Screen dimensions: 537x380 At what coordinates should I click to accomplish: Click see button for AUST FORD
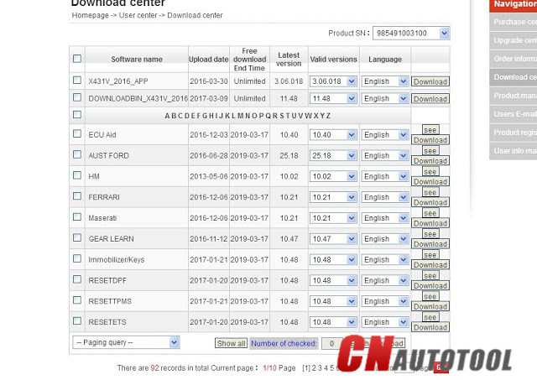[x=430, y=151]
